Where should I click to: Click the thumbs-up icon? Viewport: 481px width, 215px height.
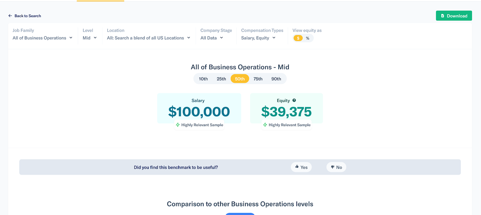pos(297,167)
